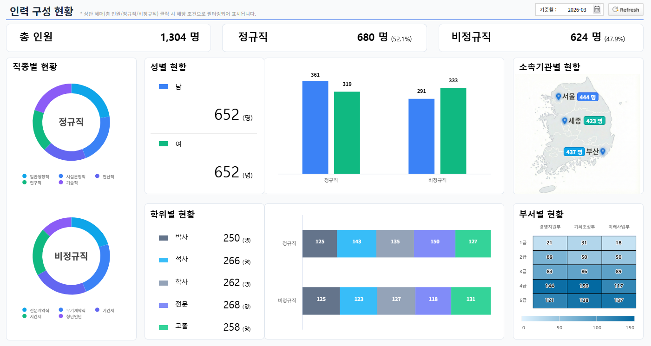Click the 444 명 Seoul badge

pyautogui.click(x=587, y=97)
